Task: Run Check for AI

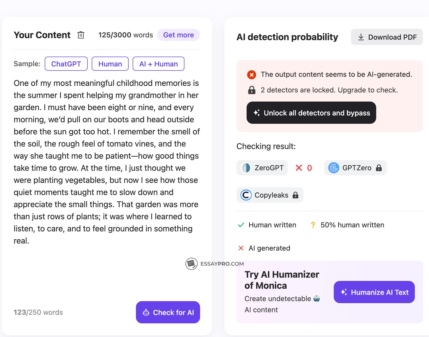Action: [168, 312]
